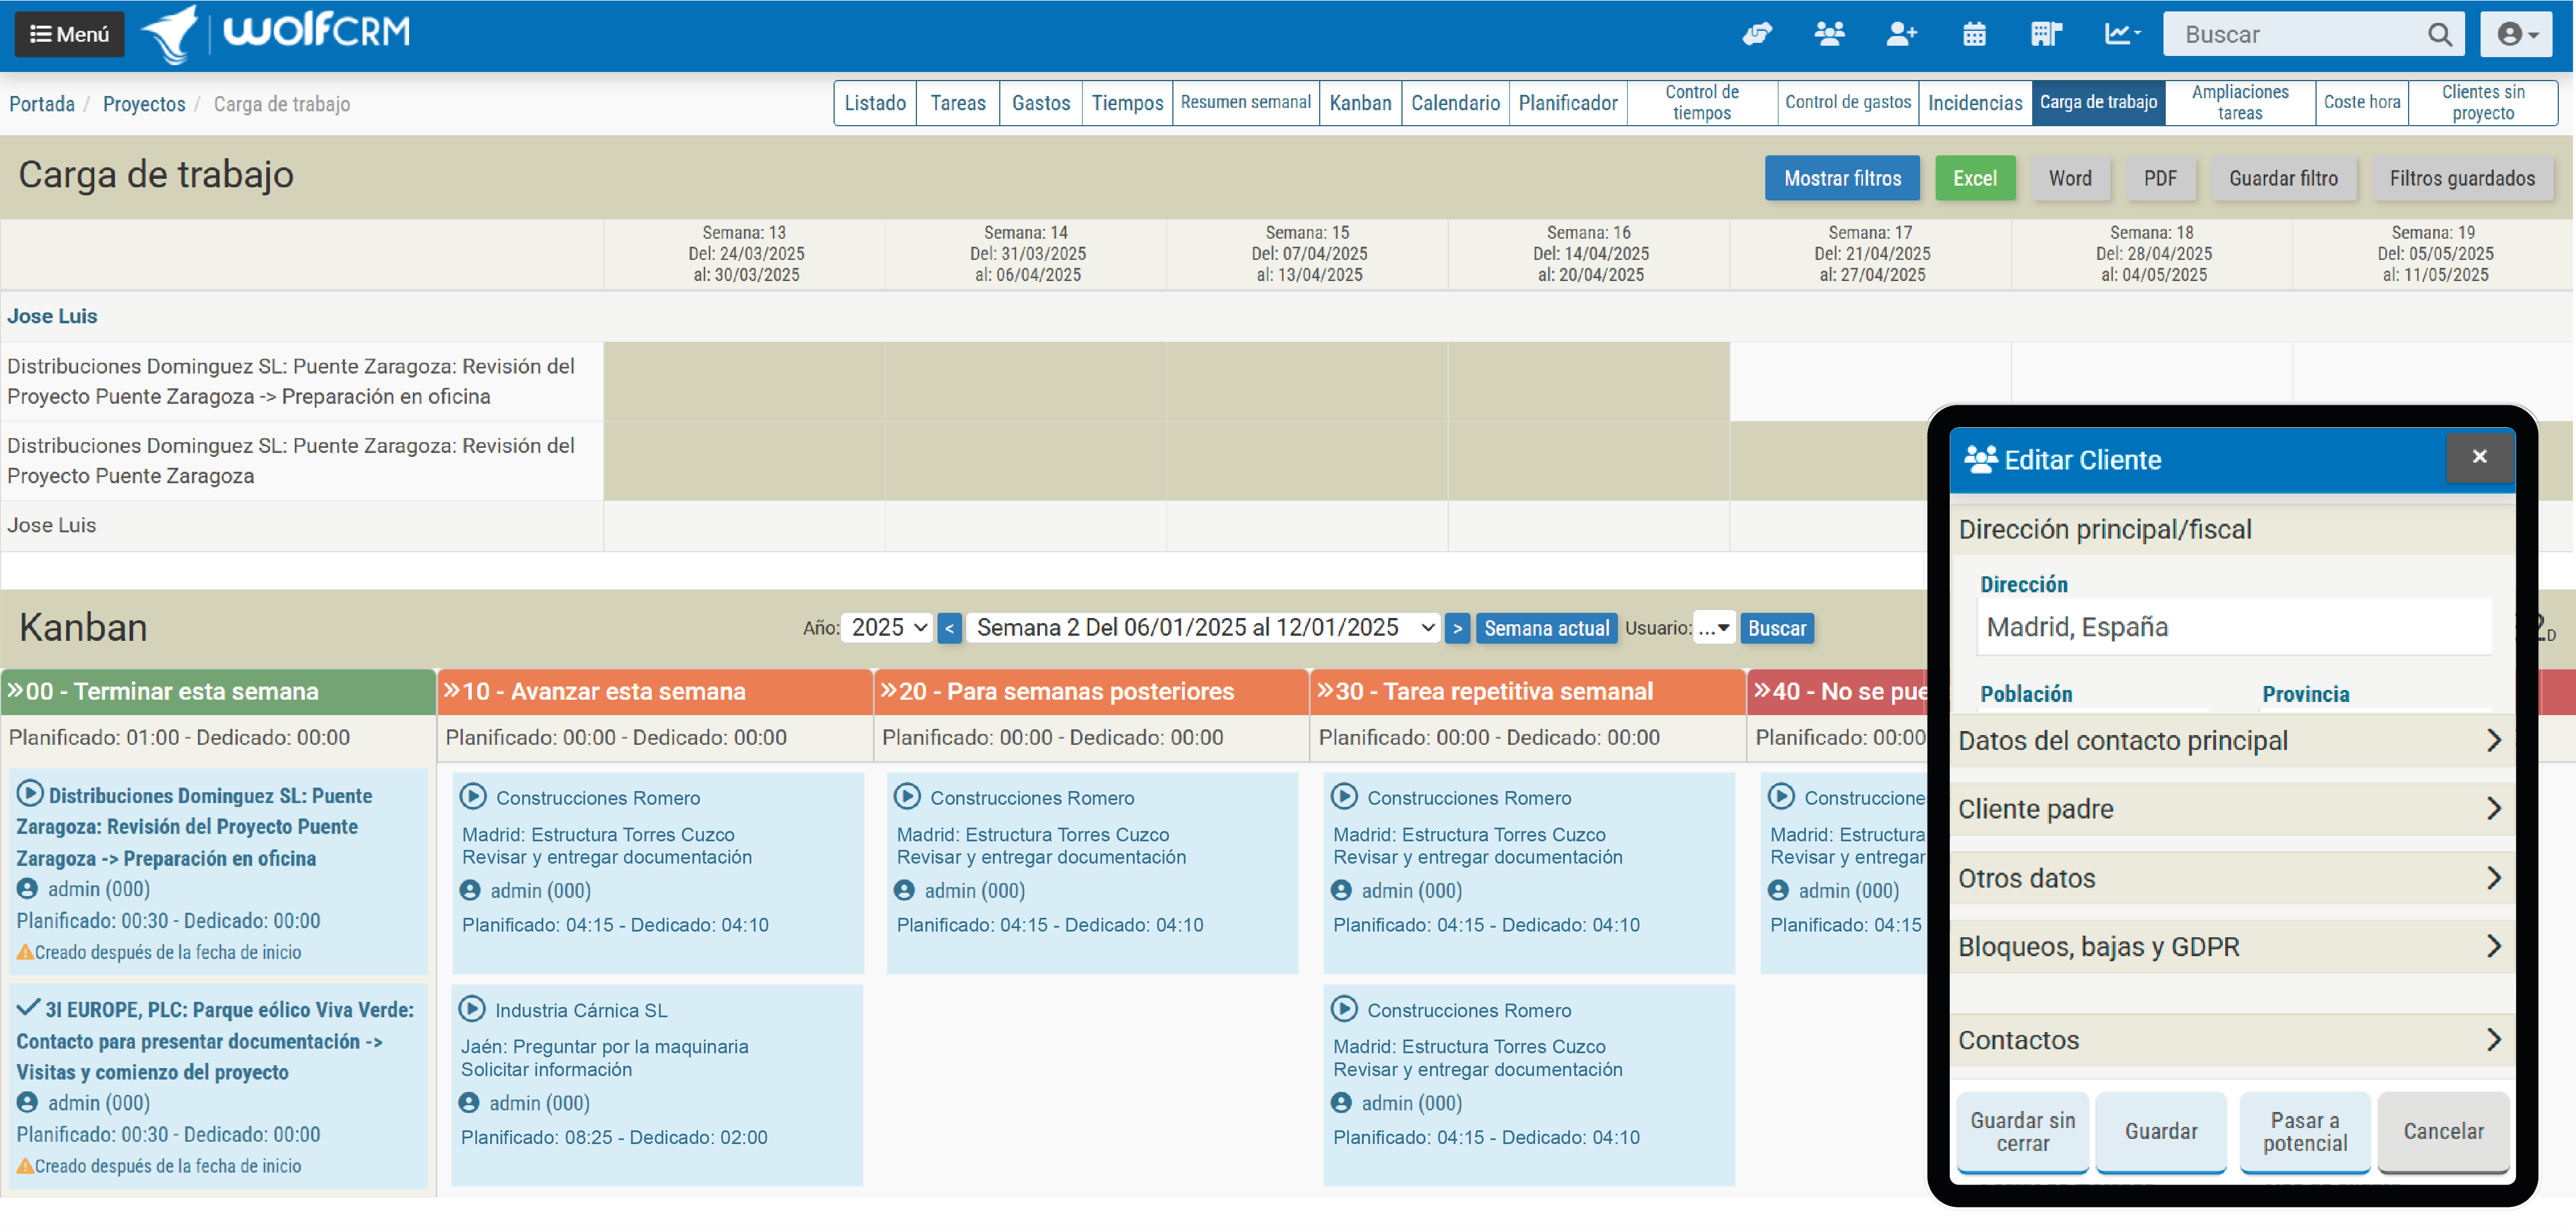Switch to Listado tab
2576x1232 pixels.
click(875, 103)
